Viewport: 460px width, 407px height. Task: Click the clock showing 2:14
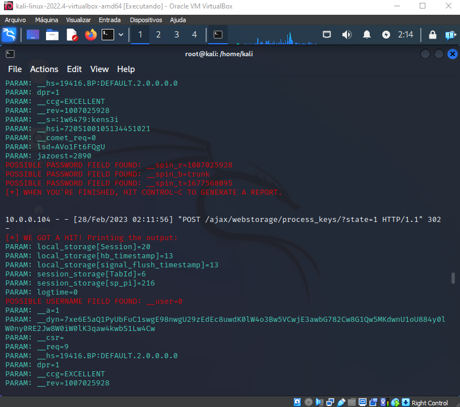click(x=405, y=35)
